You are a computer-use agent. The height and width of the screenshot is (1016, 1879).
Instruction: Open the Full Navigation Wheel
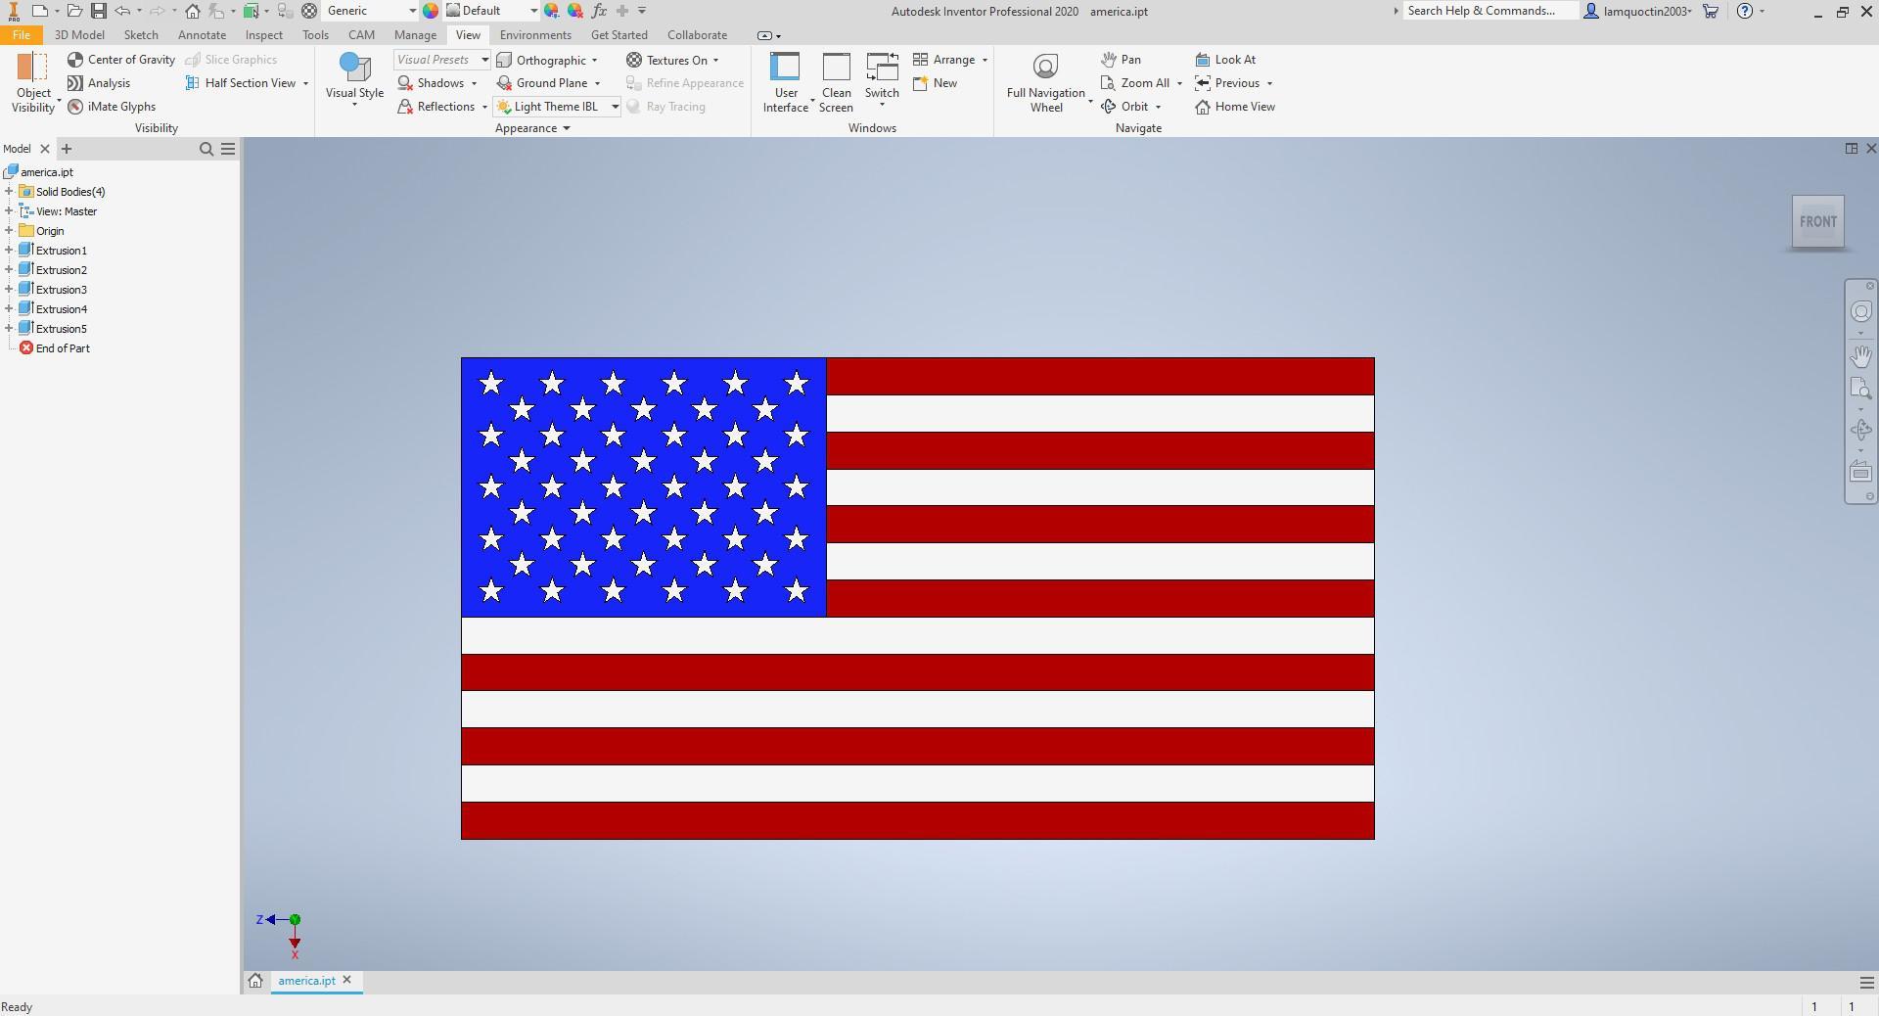tap(1046, 83)
